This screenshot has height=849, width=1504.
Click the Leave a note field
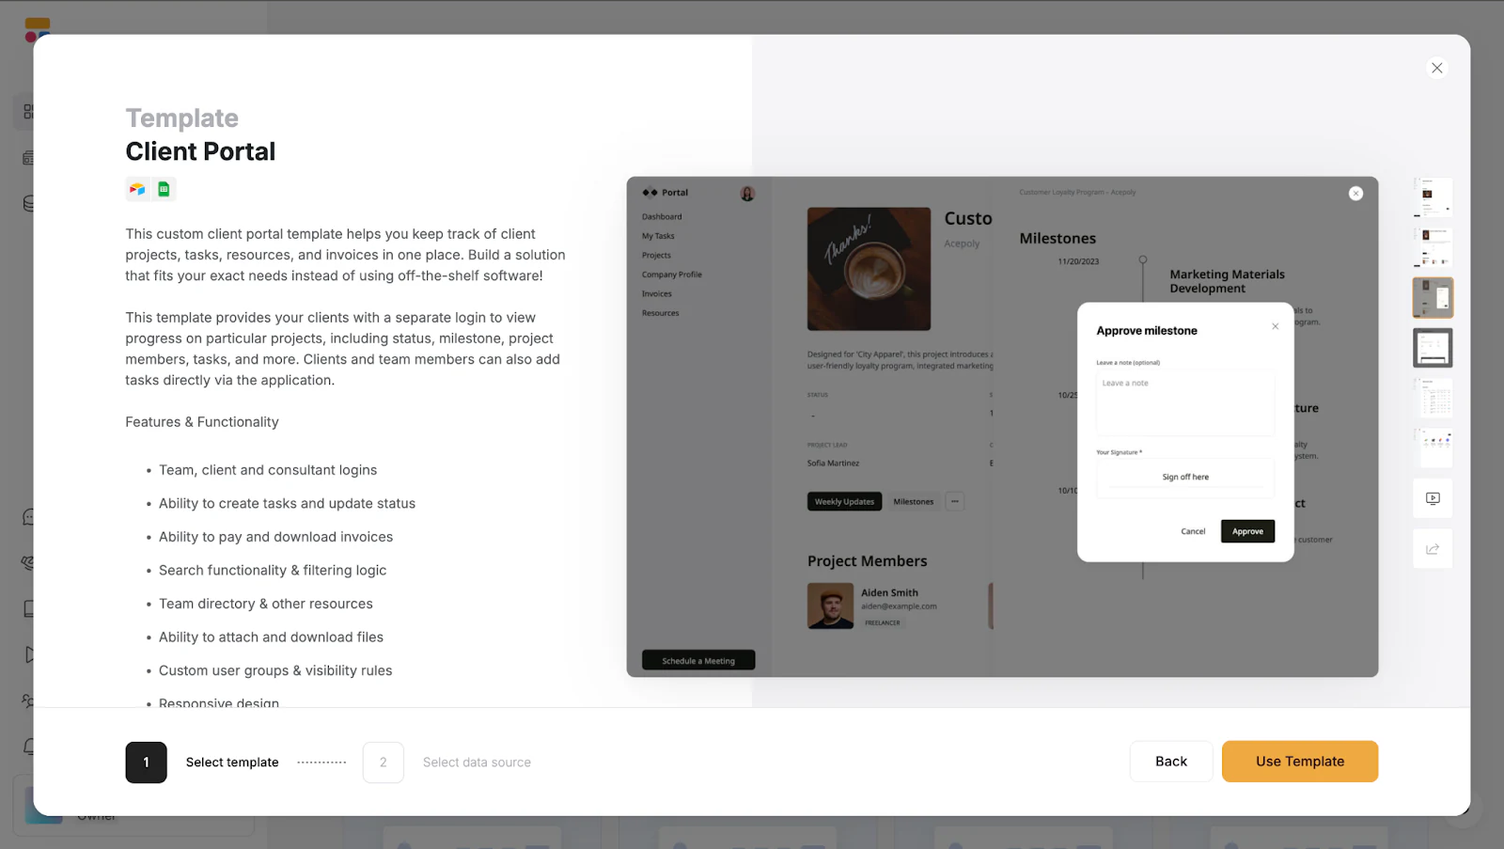[x=1185, y=402]
